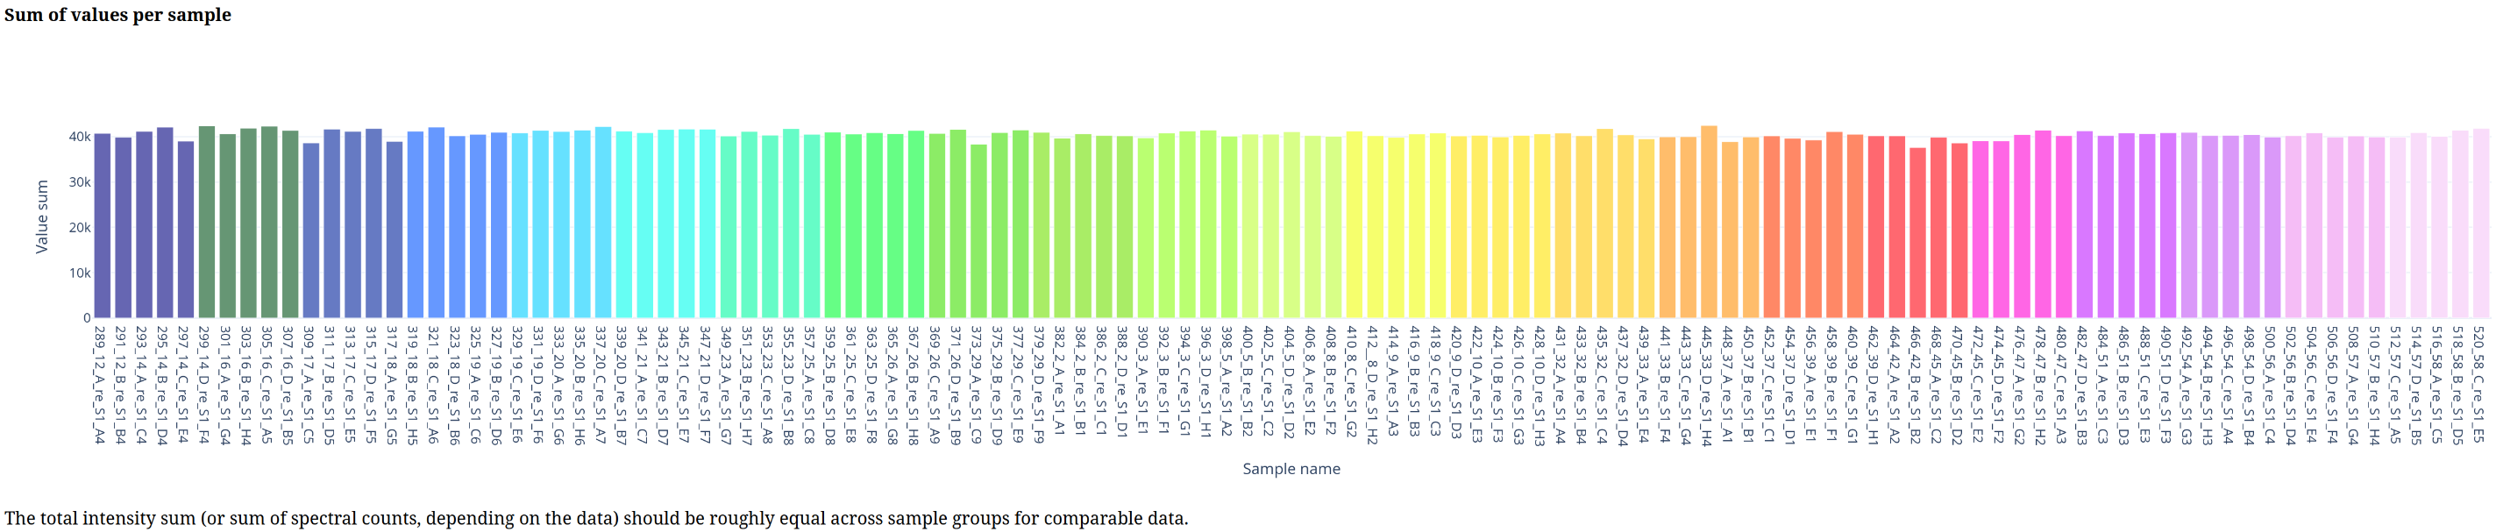Select the green bar for 299_14_D_re_S1_F4
Image resolution: width=2496 pixels, height=532 pixels.
[206, 222]
